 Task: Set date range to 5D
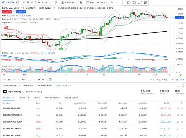[x=9, y=80]
